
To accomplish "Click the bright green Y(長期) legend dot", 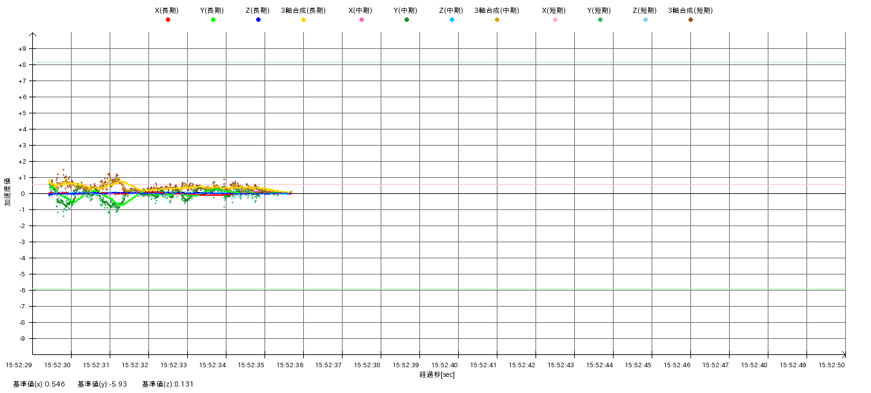I will click(x=213, y=20).
